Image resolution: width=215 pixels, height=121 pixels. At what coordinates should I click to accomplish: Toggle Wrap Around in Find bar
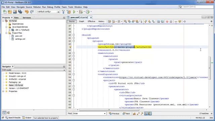click(150, 114)
